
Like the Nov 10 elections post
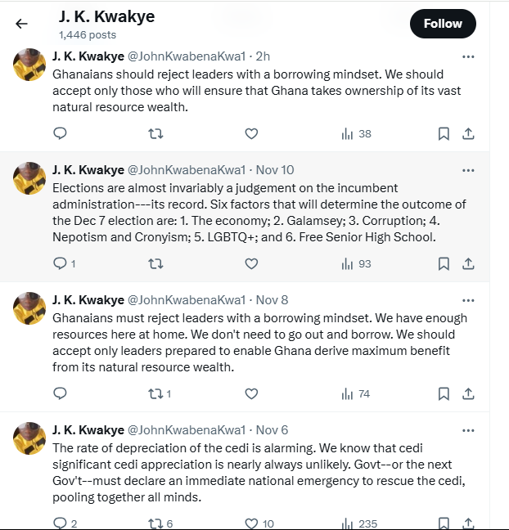tap(251, 263)
